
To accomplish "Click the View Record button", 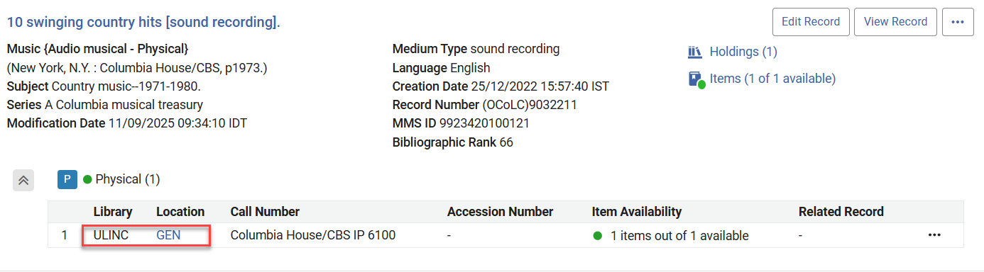I will click(x=895, y=22).
